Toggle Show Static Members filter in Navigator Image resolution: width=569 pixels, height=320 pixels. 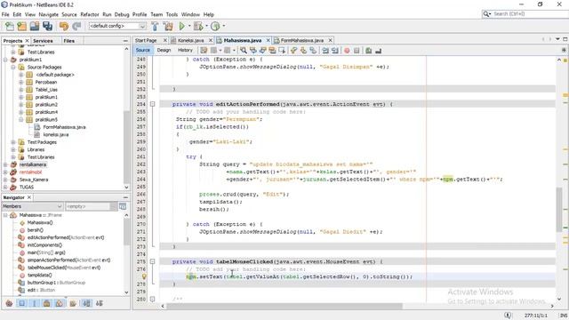tap(34, 303)
